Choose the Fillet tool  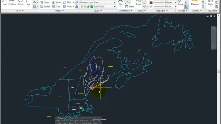pyautogui.click(x=67, y=2)
